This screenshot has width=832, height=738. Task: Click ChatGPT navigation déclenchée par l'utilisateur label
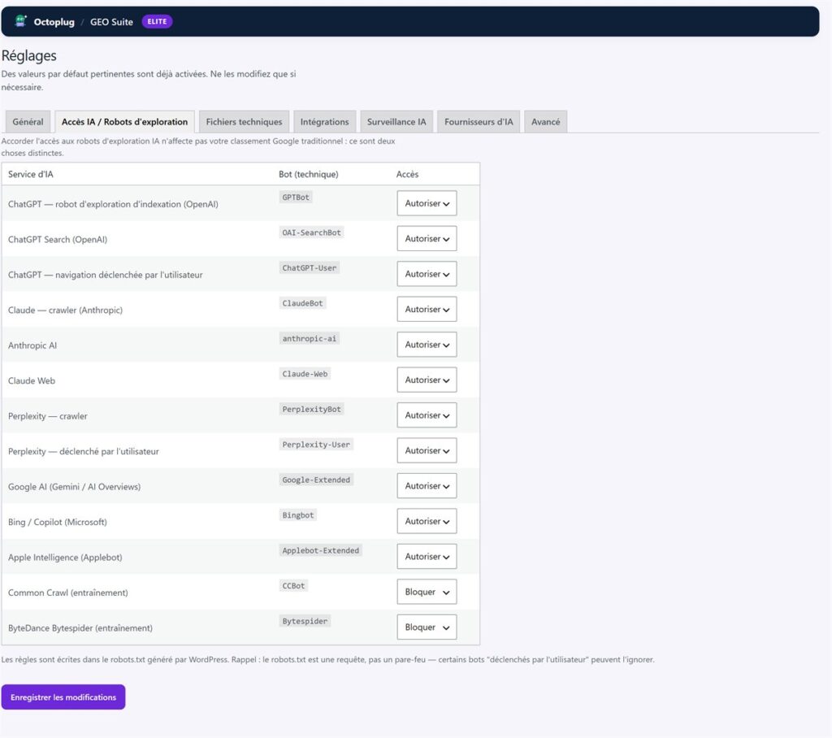coord(106,275)
